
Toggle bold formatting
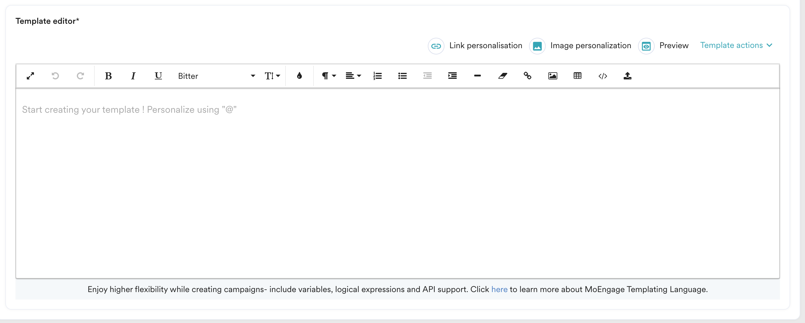pyautogui.click(x=108, y=76)
